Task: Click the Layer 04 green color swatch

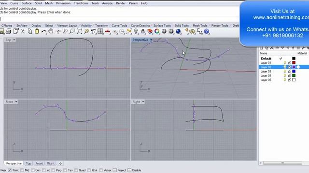Action: tap(294, 75)
